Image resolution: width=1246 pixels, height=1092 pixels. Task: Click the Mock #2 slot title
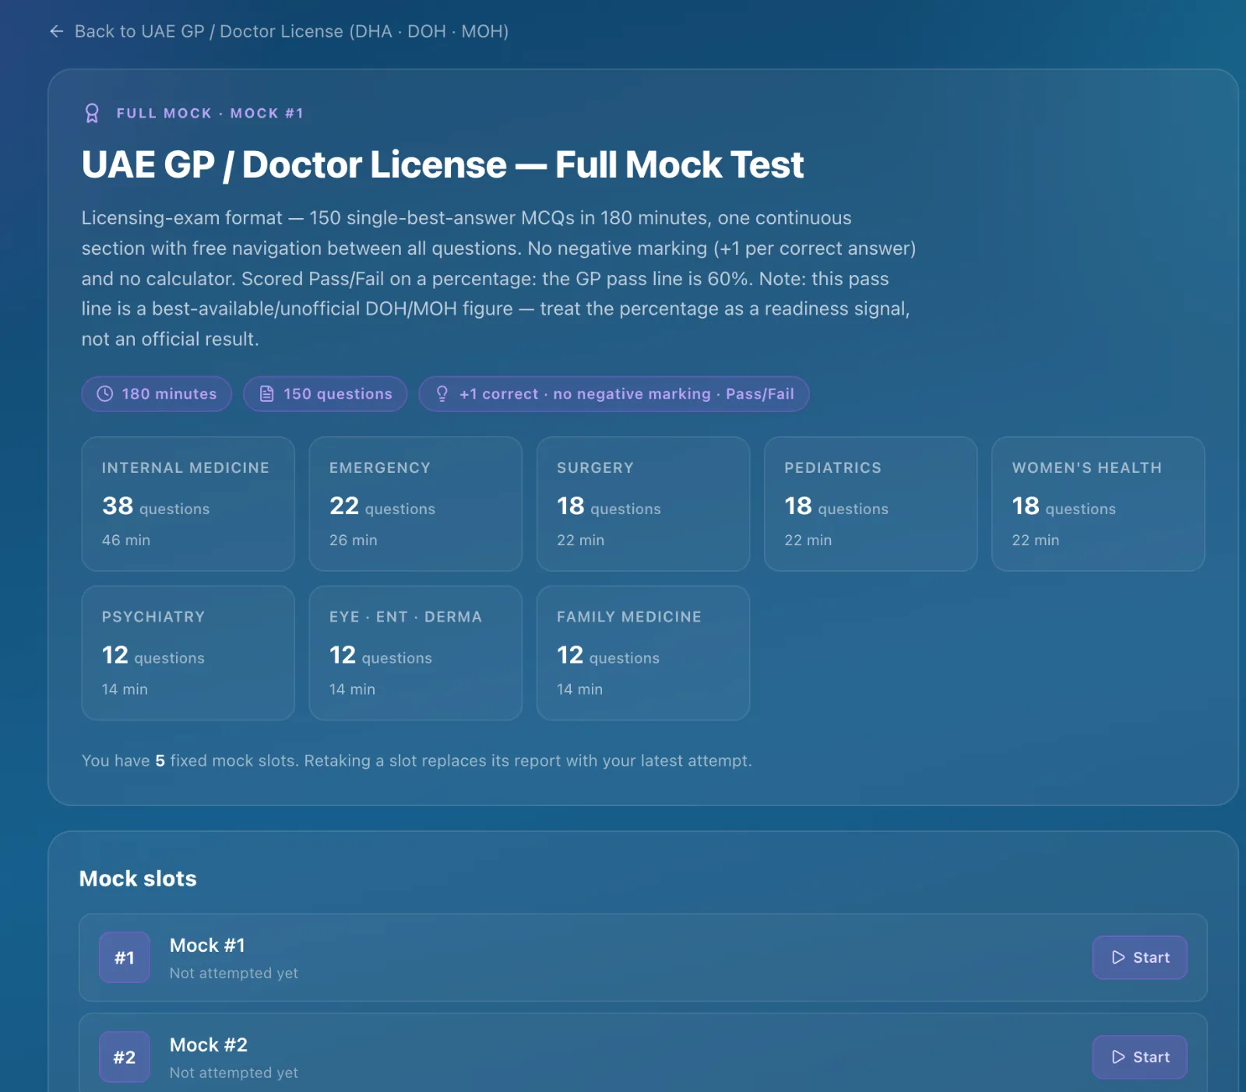pyautogui.click(x=209, y=1045)
